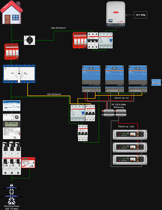
Task: Click the 3X 125 A Adler Sicherung label
Action: tap(119, 106)
